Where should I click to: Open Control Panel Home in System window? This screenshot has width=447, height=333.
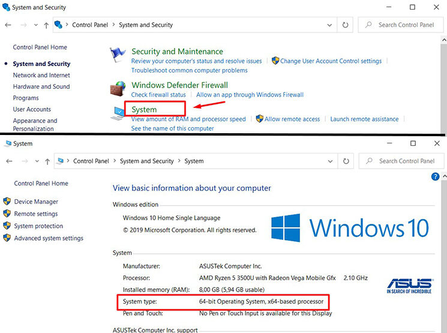[41, 184]
